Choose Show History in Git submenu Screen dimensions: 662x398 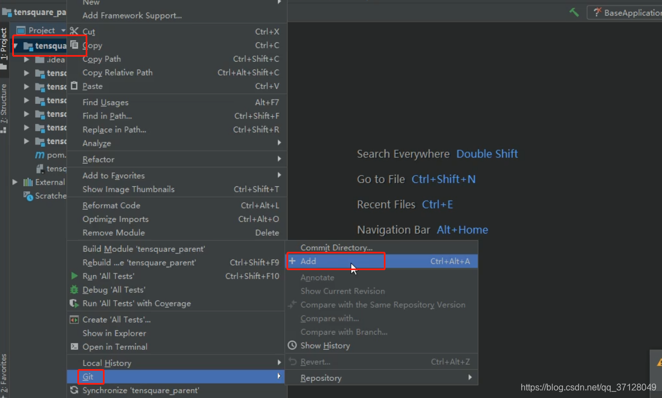click(x=382, y=345)
